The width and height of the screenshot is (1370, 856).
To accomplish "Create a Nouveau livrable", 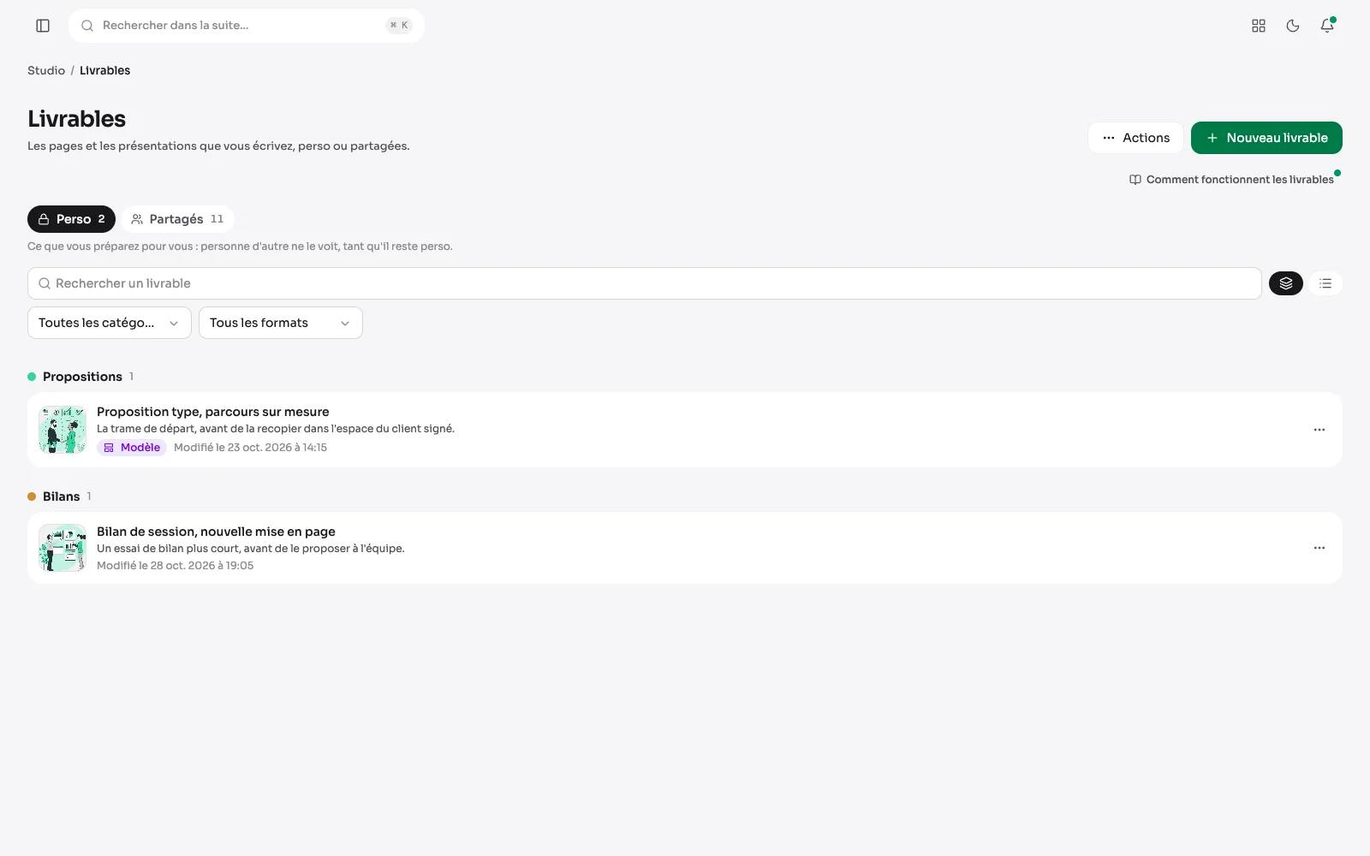I will point(1266,138).
